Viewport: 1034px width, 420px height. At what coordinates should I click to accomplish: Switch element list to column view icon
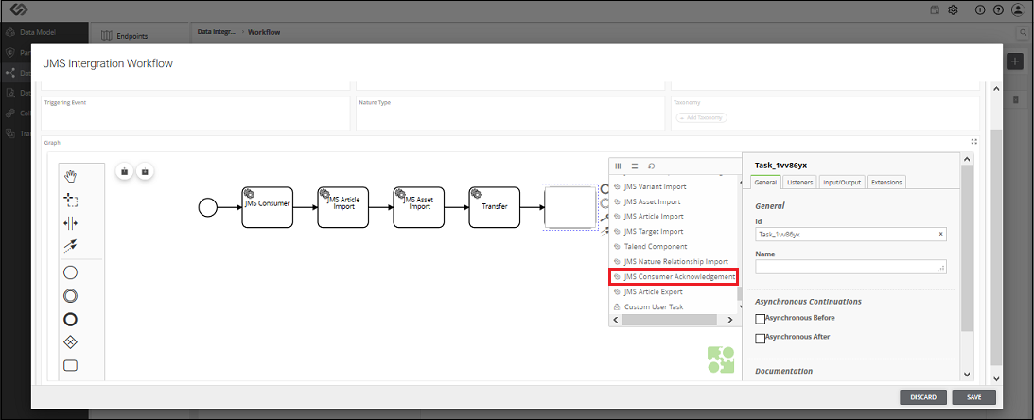click(x=618, y=166)
